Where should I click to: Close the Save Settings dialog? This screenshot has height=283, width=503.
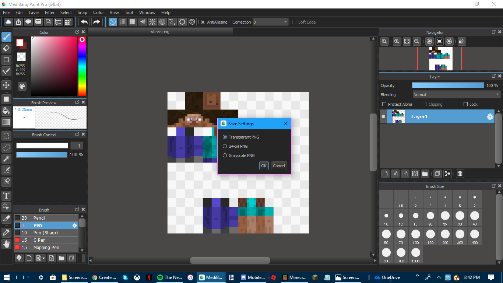tap(286, 124)
